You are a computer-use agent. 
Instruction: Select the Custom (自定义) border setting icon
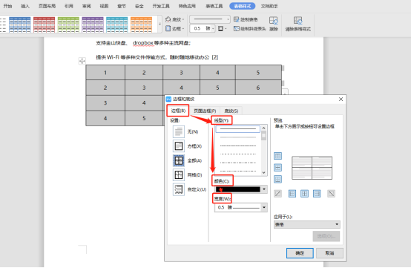pyautogui.click(x=179, y=189)
